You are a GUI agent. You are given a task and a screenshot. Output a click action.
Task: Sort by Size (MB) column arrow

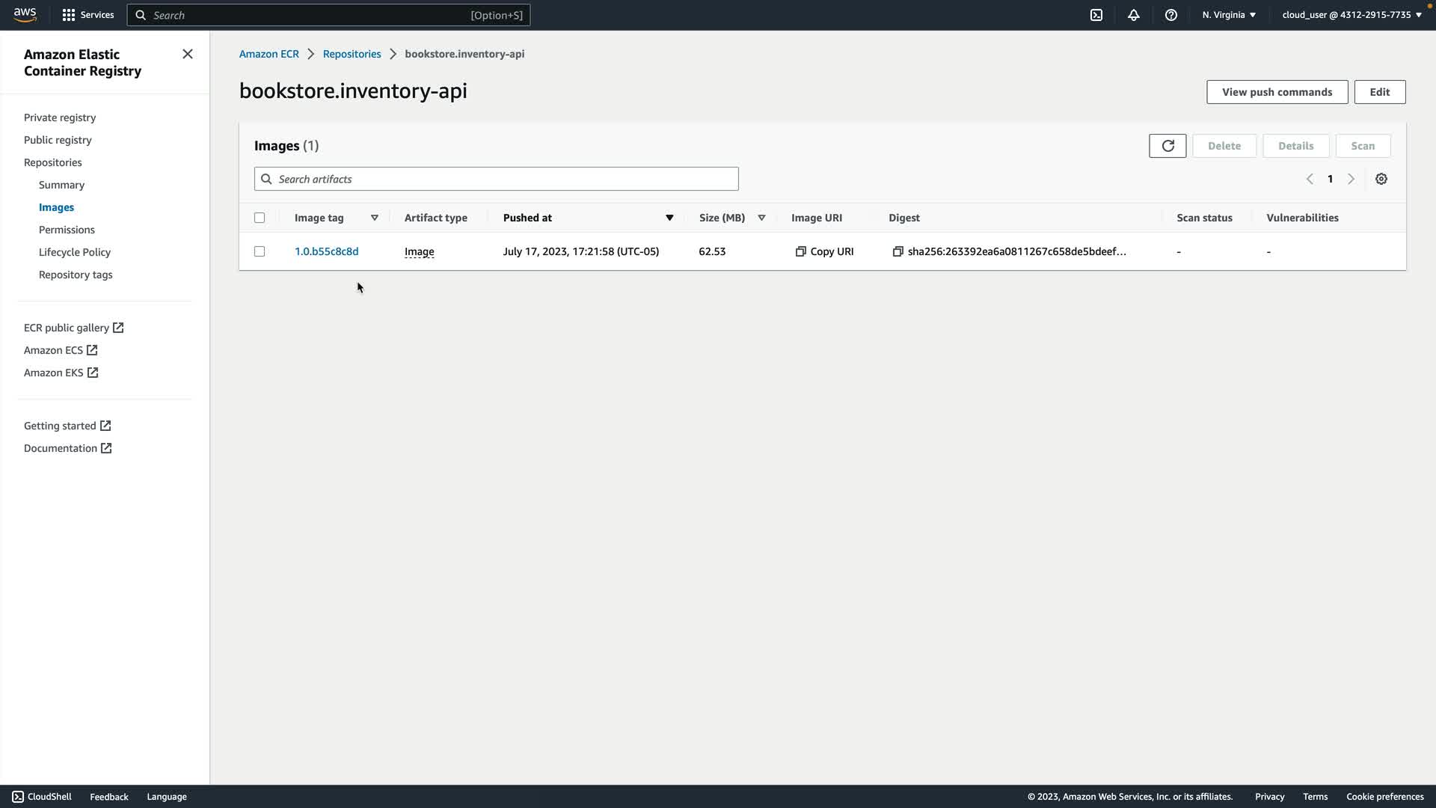761,218
